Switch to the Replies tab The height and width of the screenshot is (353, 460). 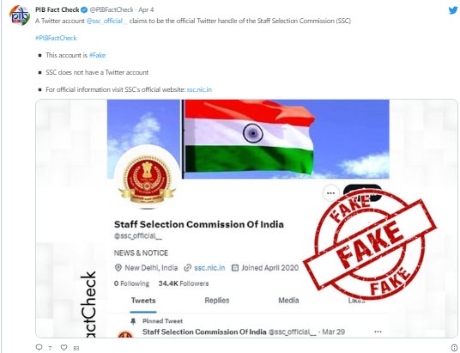[217, 301]
